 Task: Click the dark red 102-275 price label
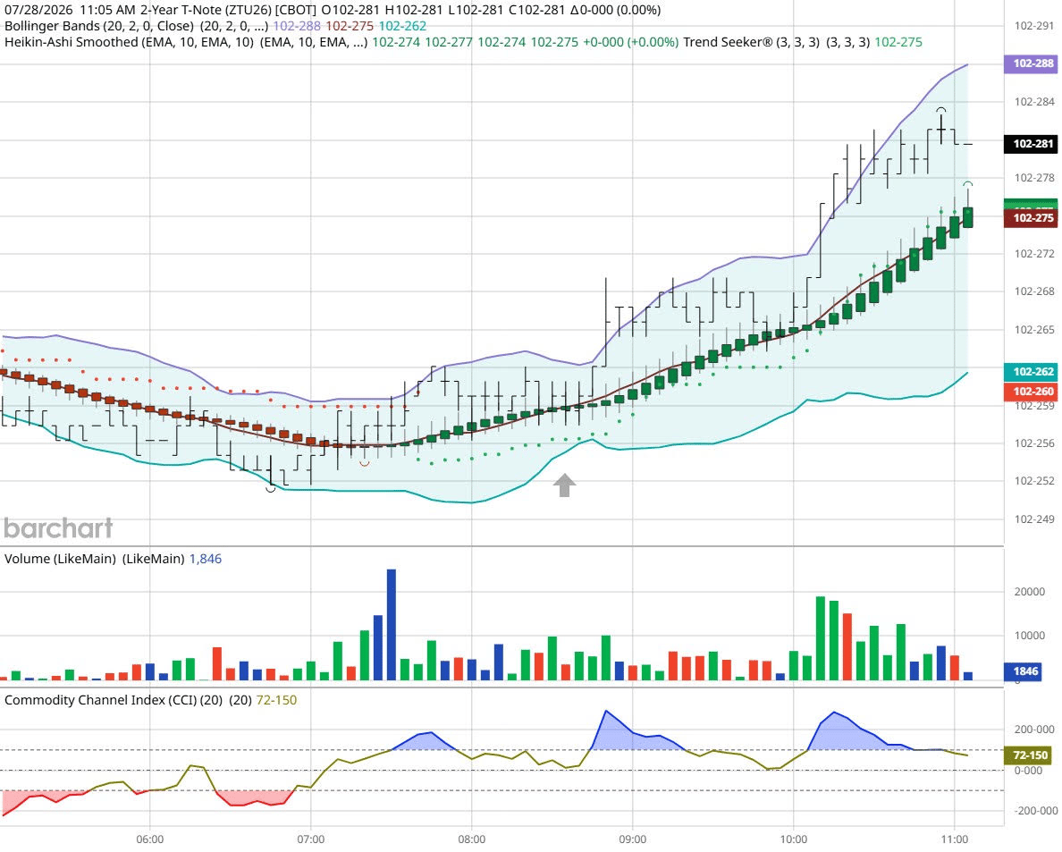[x=1030, y=218]
